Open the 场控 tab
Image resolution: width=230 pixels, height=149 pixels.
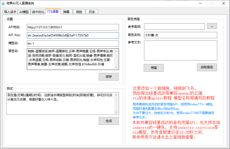coord(79,12)
